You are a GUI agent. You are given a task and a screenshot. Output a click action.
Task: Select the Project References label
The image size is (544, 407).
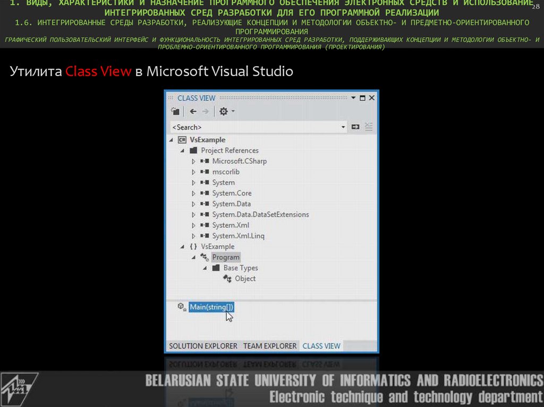(x=229, y=151)
